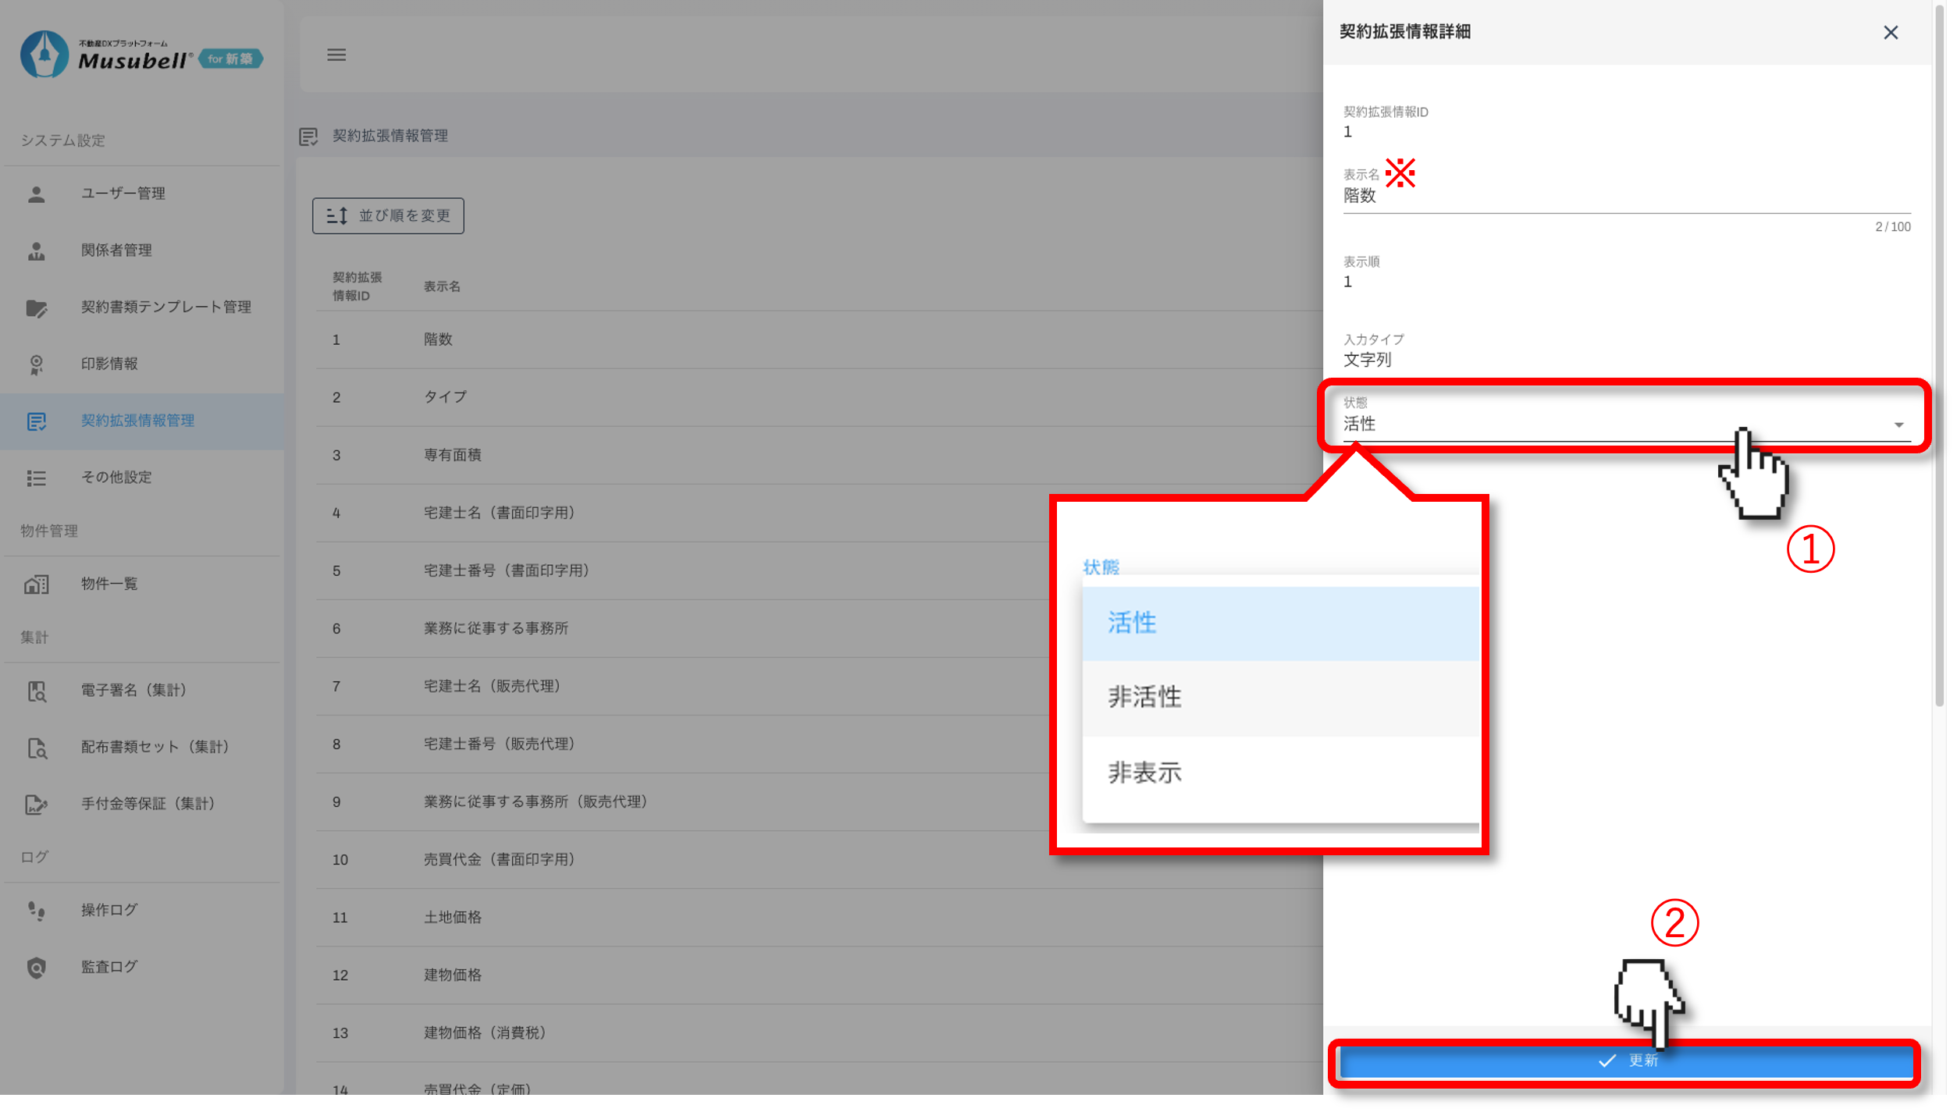
Task: Open ユーザー管理 user icon in sidebar
Action: pos(36,194)
